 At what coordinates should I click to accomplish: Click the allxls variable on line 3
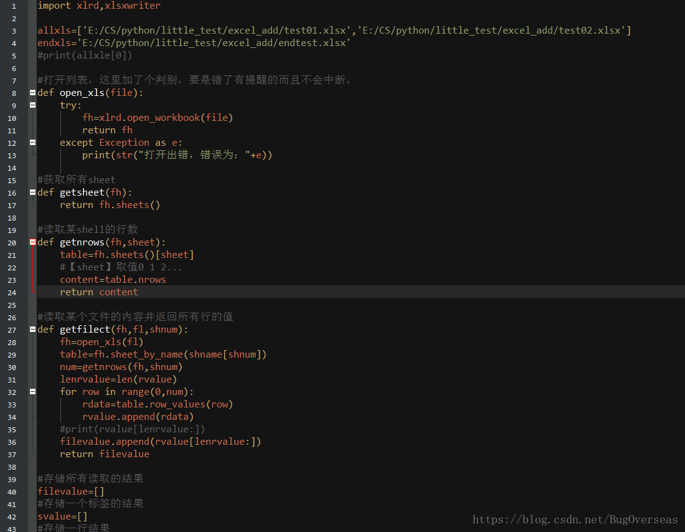(x=54, y=31)
